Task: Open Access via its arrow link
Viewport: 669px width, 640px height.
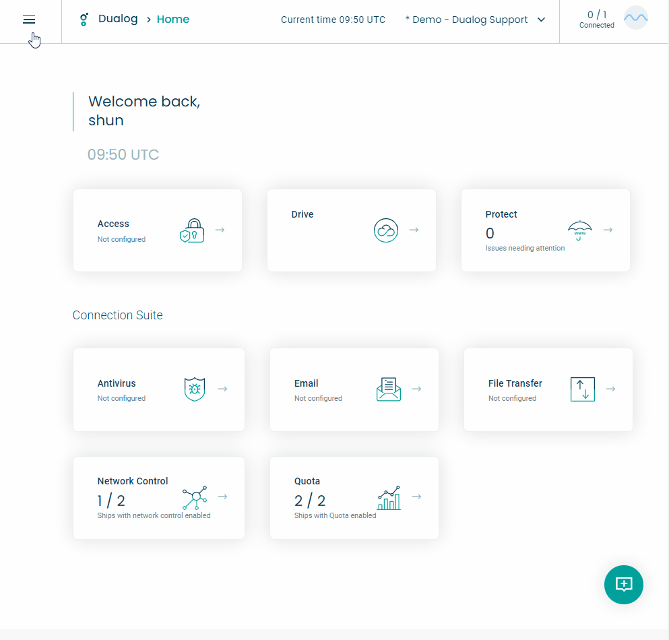Action: 220,230
